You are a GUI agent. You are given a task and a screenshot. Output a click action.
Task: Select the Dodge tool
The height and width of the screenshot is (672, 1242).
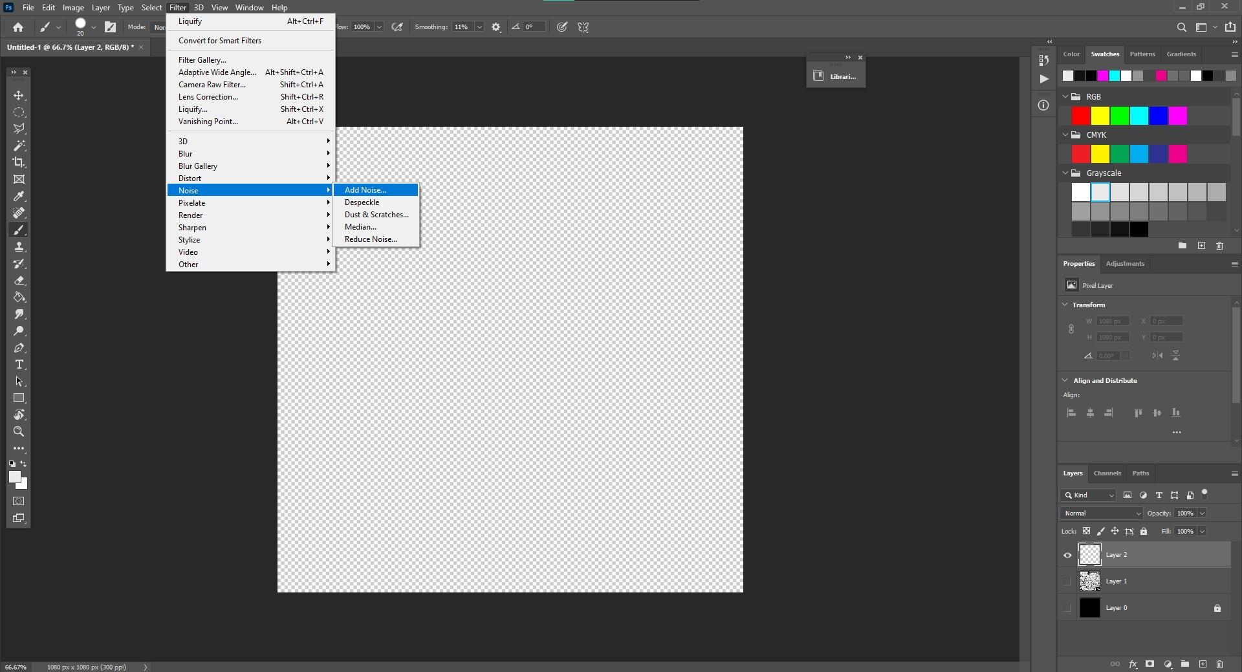click(19, 331)
